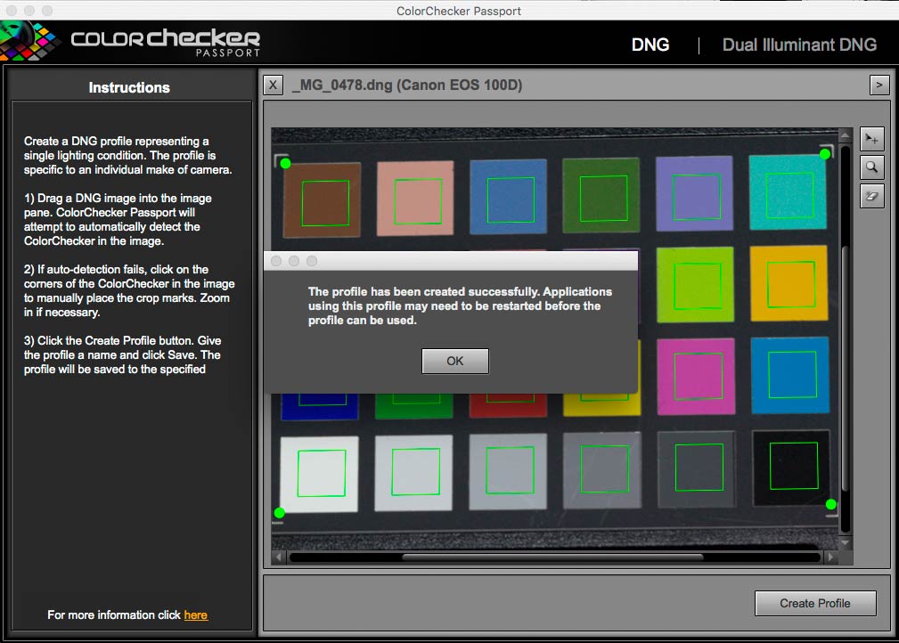Click the eraser clear-marks tool
The height and width of the screenshot is (643, 899).
pyautogui.click(x=871, y=196)
